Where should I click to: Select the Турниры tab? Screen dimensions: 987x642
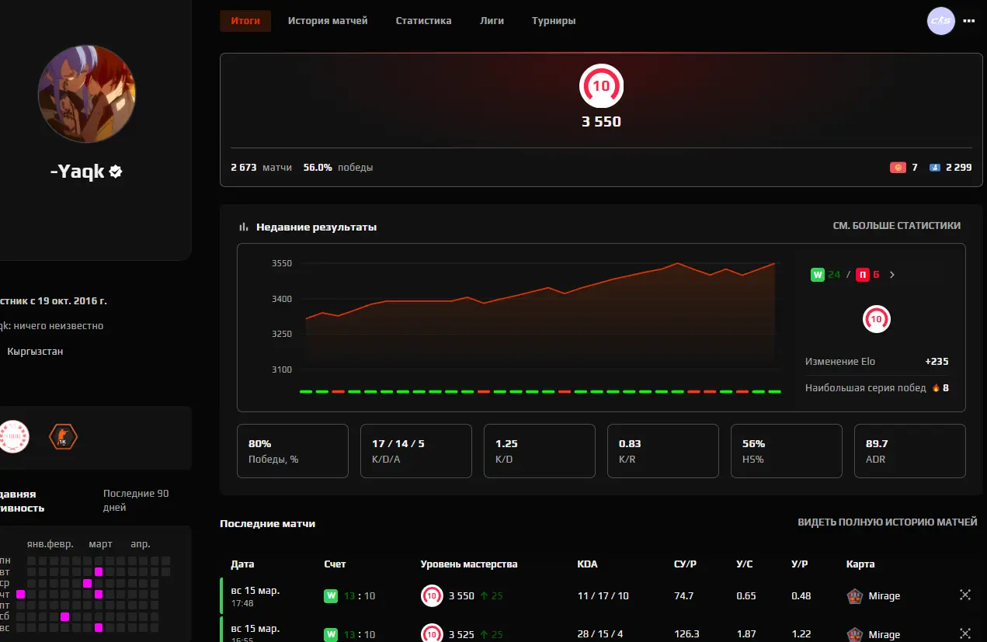[x=554, y=21]
